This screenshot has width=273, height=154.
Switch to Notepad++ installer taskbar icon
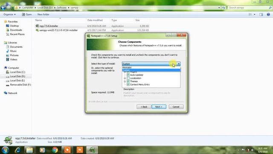(x=92, y=150)
